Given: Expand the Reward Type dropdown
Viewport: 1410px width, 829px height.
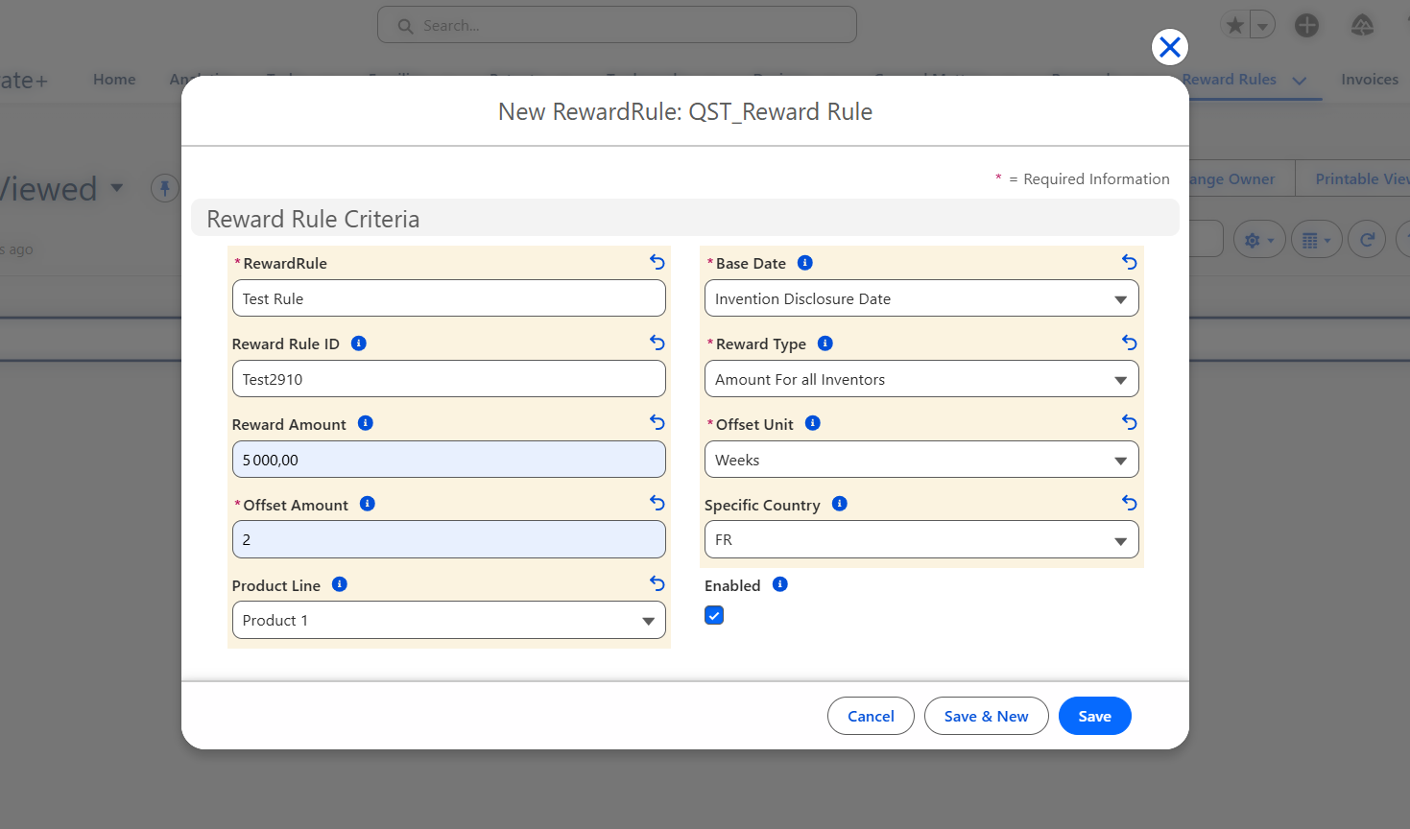Looking at the screenshot, I should pos(921,379).
